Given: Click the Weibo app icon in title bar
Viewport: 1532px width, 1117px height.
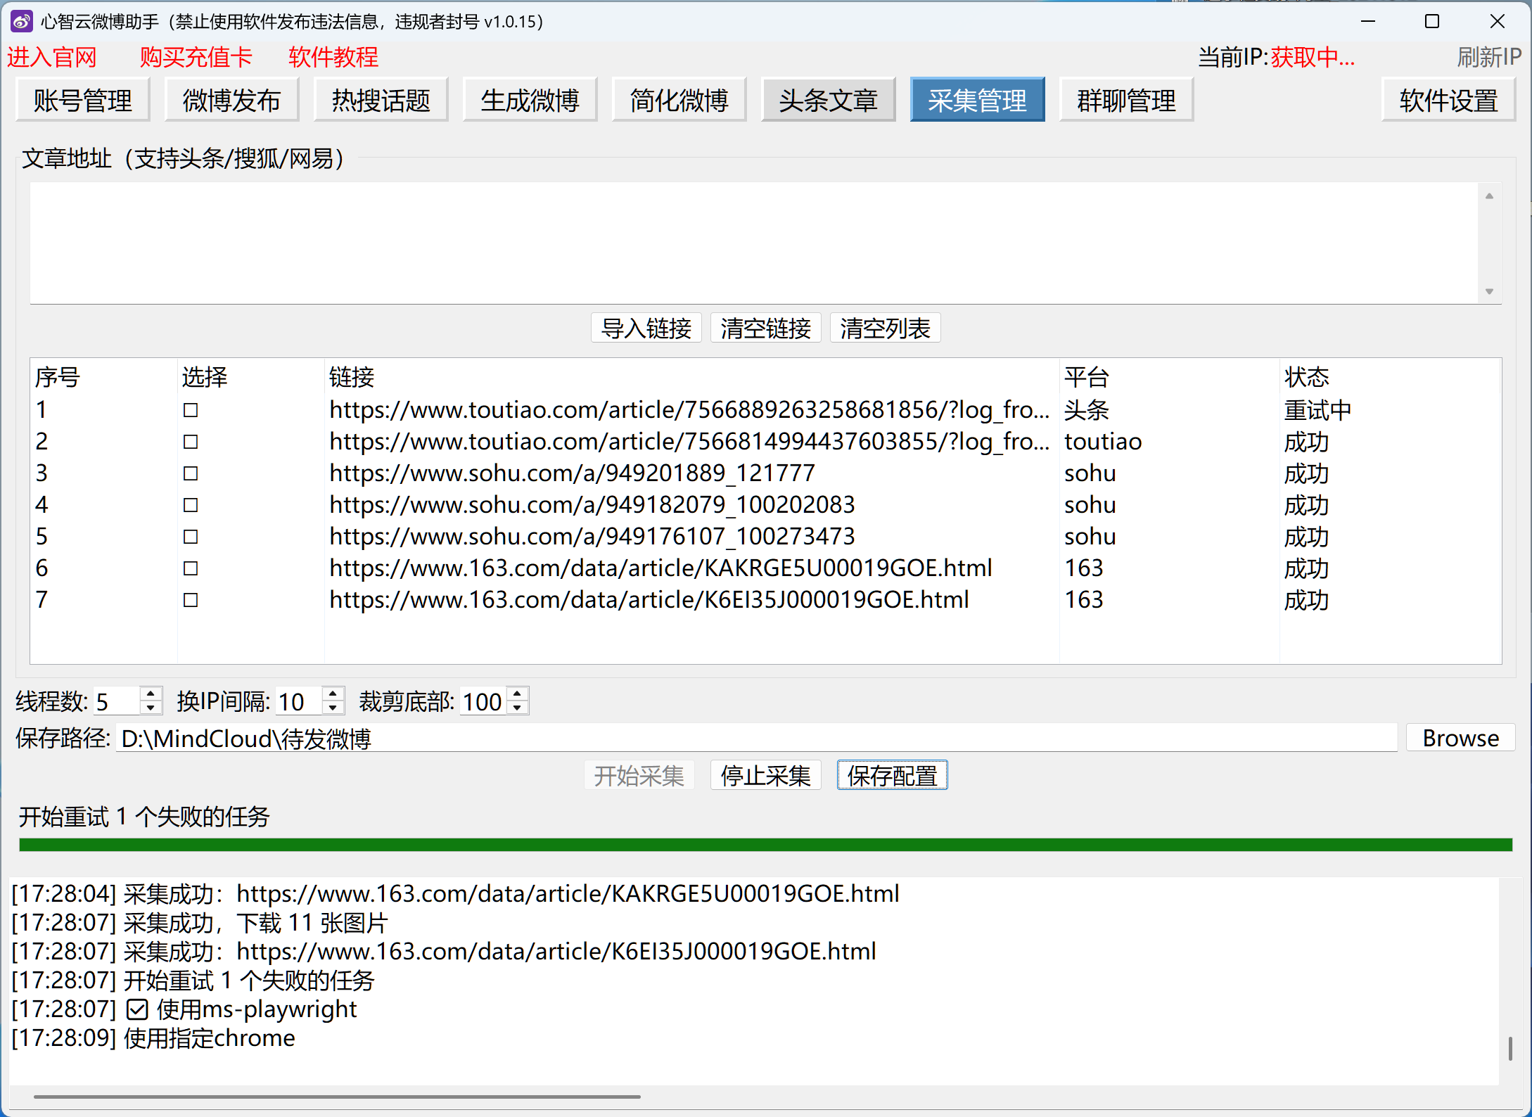Looking at the screenshot, I should 22,21.
